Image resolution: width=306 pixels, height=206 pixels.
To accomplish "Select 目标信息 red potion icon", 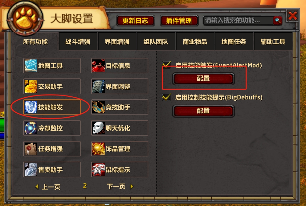I will pos(98,66).
